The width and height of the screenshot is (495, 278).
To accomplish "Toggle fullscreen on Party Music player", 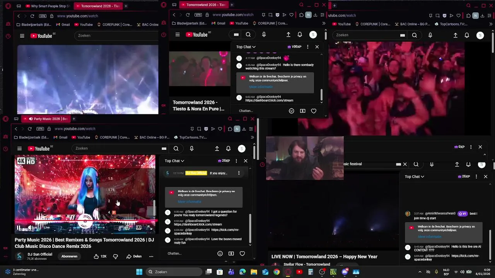I will 150,227.
